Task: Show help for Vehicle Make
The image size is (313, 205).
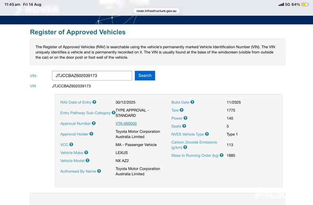Action: pos(86,153)
